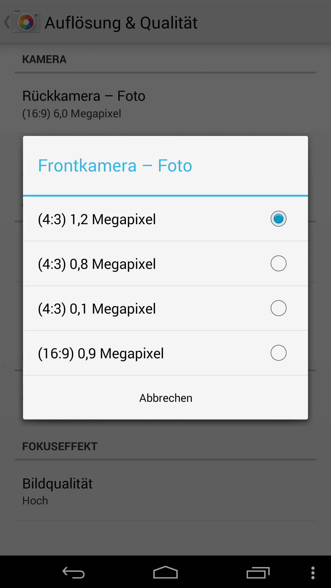Viewport: 331px width, 588px height.
Task: Tap the back chevron beside the camera icon
Action: tap(7, 22)
